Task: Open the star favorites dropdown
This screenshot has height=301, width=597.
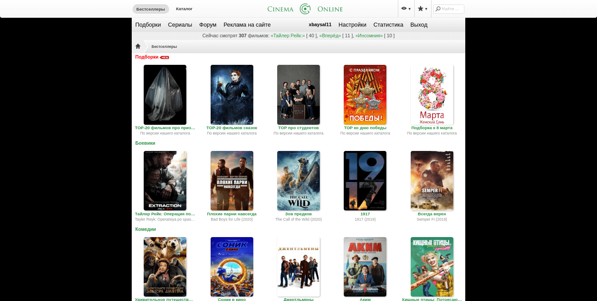Action: 422,8
